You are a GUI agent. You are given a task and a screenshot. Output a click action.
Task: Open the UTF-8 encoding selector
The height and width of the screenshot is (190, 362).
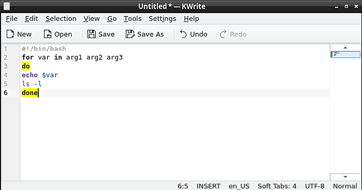[314, 186]
